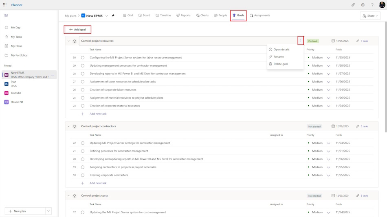The width and height of the screenshot is (387, 217).
Task: Click the 8 tasks link
Action: pos(364,196)
